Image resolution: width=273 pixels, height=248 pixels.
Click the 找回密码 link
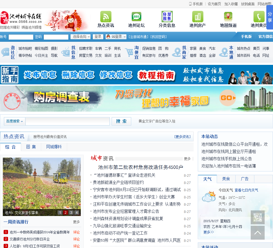click(159, 37)
